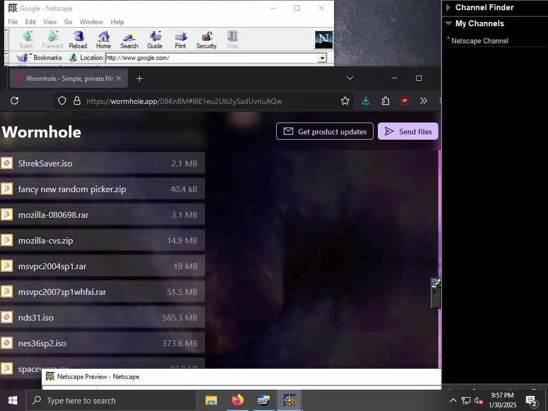Select the Wormhole tab
Image resolution: width=548 pixels, height=411 pixels.
pos(69,79)
